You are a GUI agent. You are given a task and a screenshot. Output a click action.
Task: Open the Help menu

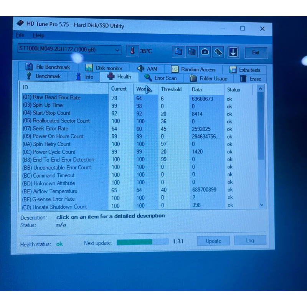[x=38, y=35]
